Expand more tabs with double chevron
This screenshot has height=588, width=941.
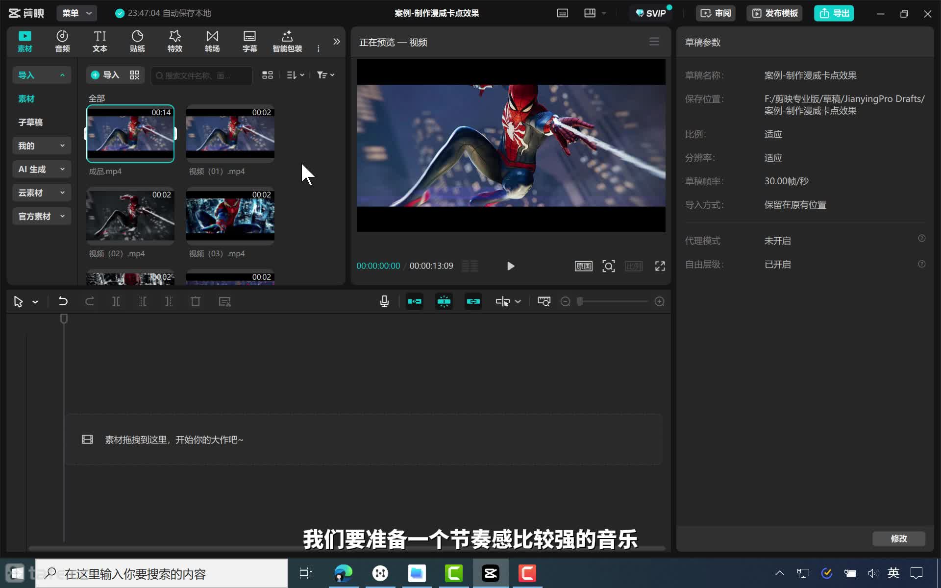336,42
